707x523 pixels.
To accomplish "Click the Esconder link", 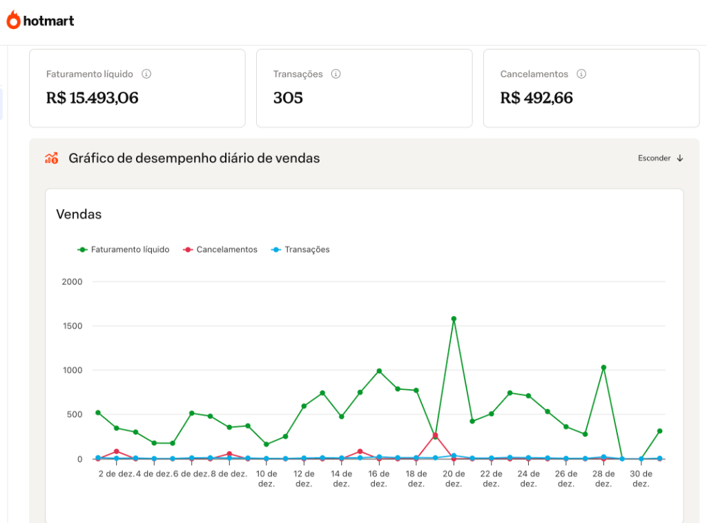I will tap(653, 158).
